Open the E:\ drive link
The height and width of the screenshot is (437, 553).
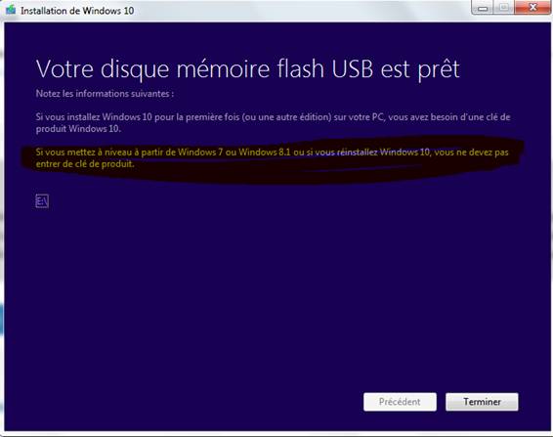(42, 201)
